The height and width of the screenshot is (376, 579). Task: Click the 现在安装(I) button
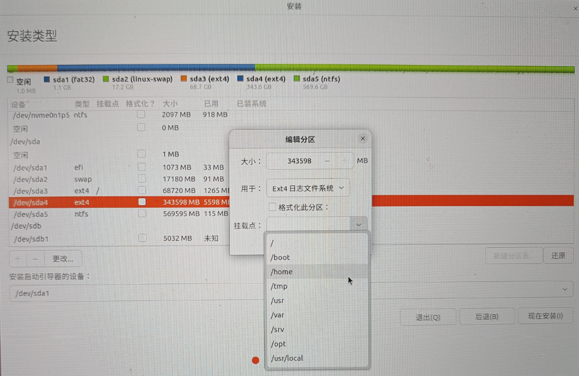pos(545,316)
